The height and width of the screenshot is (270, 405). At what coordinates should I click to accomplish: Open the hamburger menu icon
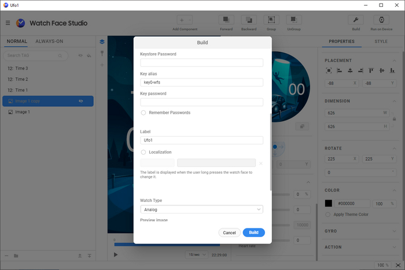[x=8, y=23]
